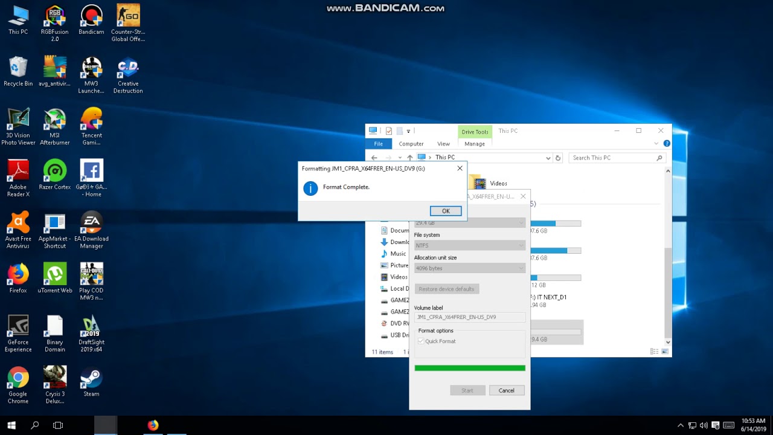Open RGBFusion 2.0 desktop icon
Viewport: 773px width, 435px height.
54,23
